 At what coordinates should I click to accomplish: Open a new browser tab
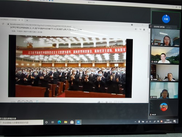(x=27, y=20)
